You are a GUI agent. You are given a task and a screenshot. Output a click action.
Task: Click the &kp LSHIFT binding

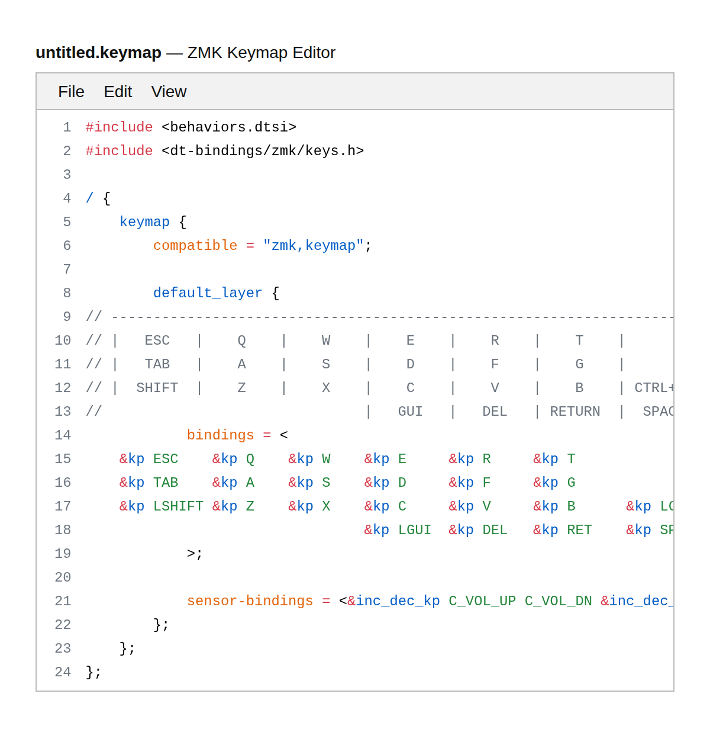(x=162, y=506)
